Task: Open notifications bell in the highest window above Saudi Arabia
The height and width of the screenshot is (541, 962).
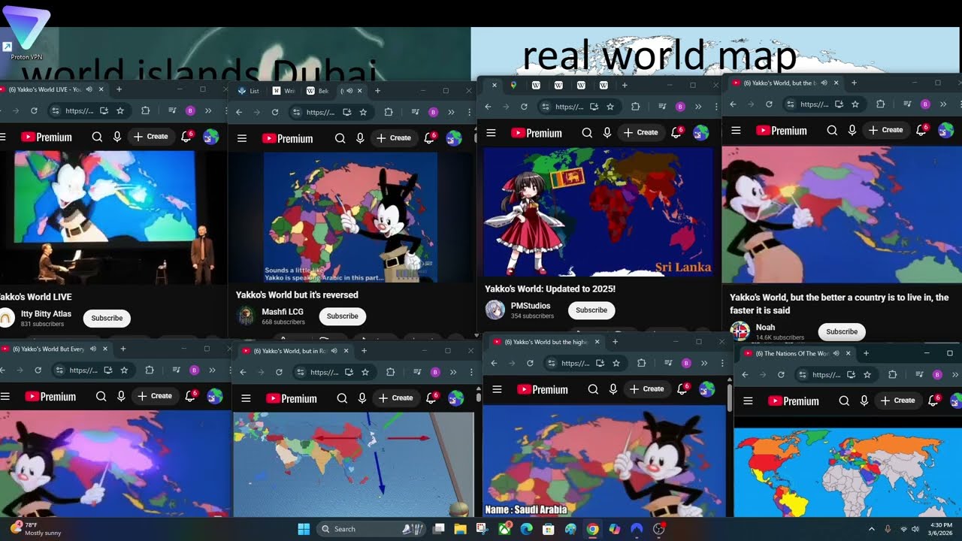Action: click(x=682, y=388)
